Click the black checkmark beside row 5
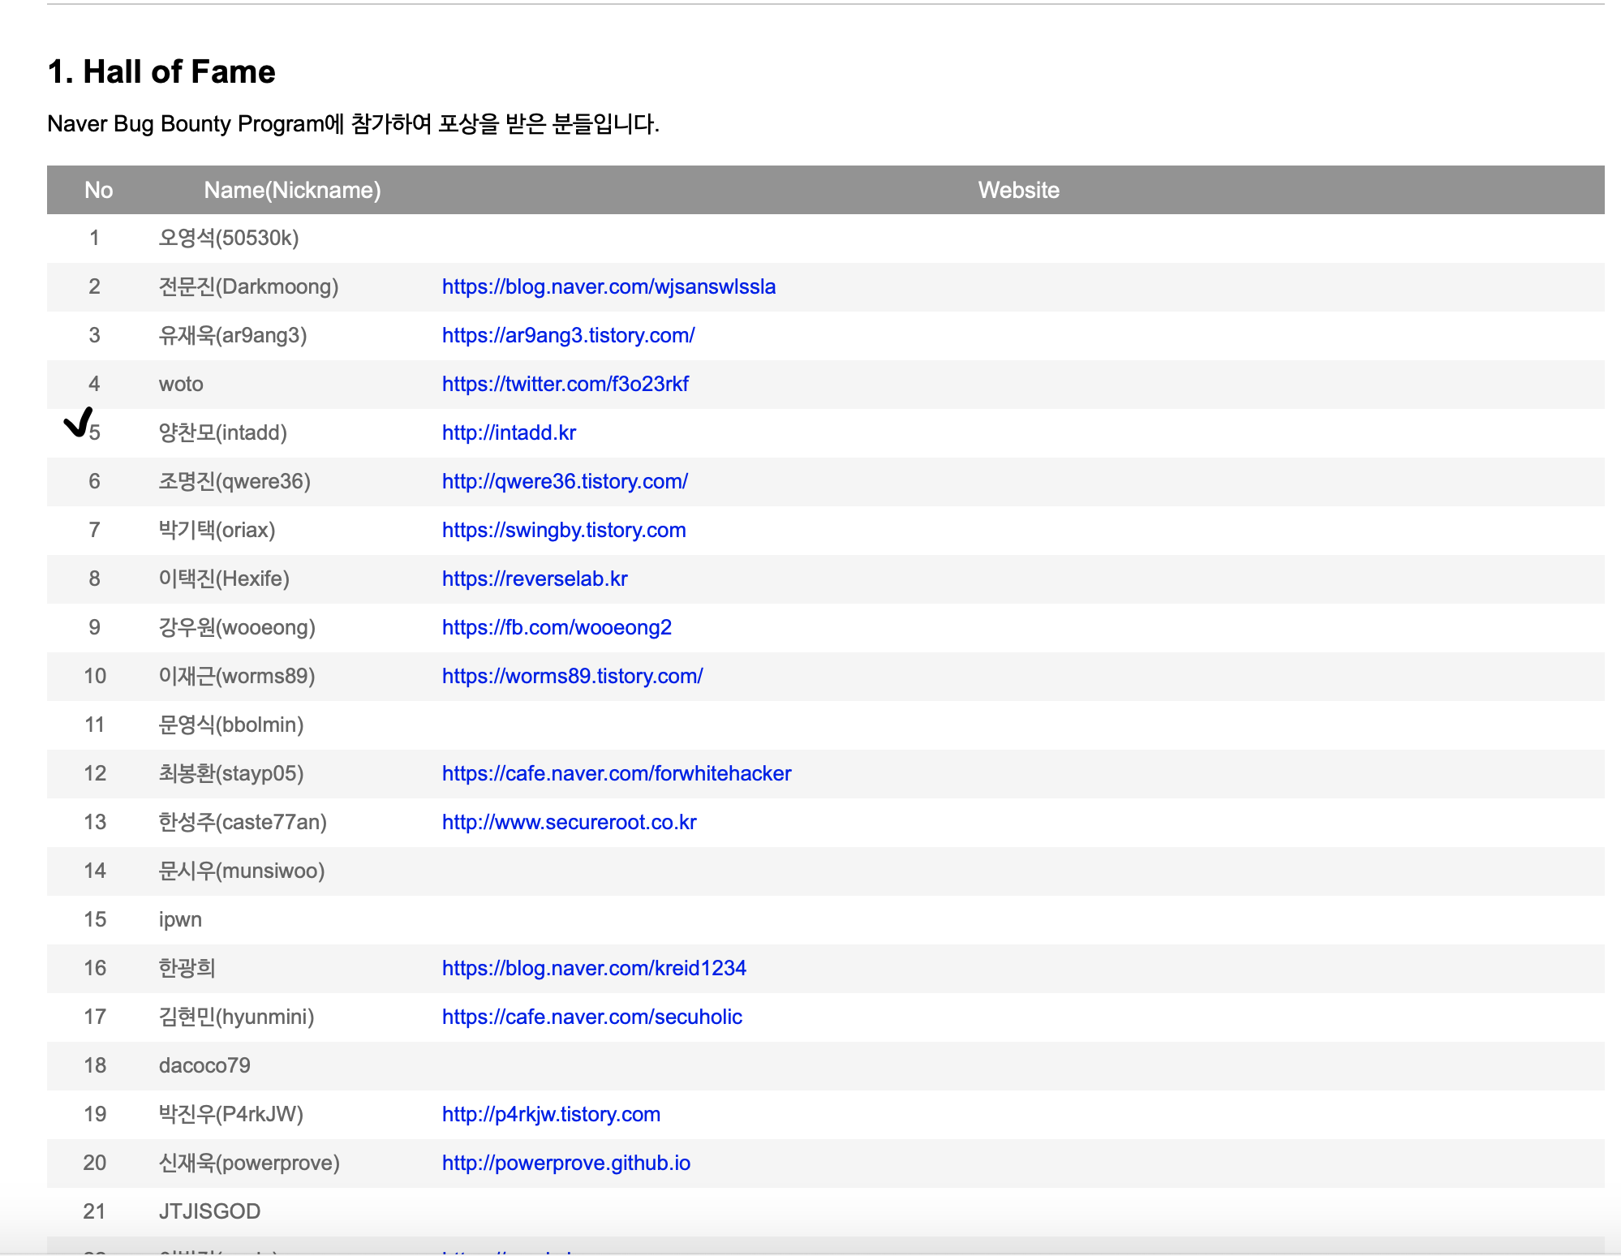This screenshot has height=1256, width=1621. (x=78, y=423)
